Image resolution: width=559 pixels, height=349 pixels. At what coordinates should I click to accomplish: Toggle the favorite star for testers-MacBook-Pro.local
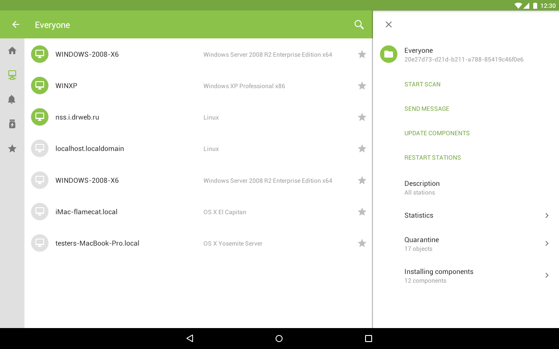coord(362,243)
